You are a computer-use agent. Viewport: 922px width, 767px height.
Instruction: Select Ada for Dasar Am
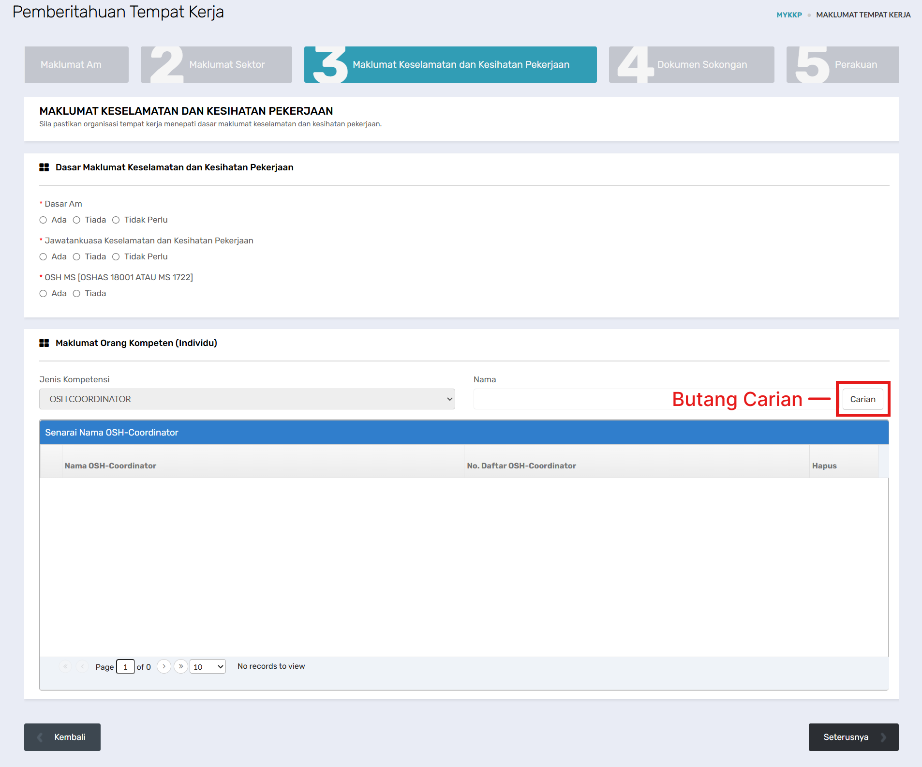[x=44, y=220]
